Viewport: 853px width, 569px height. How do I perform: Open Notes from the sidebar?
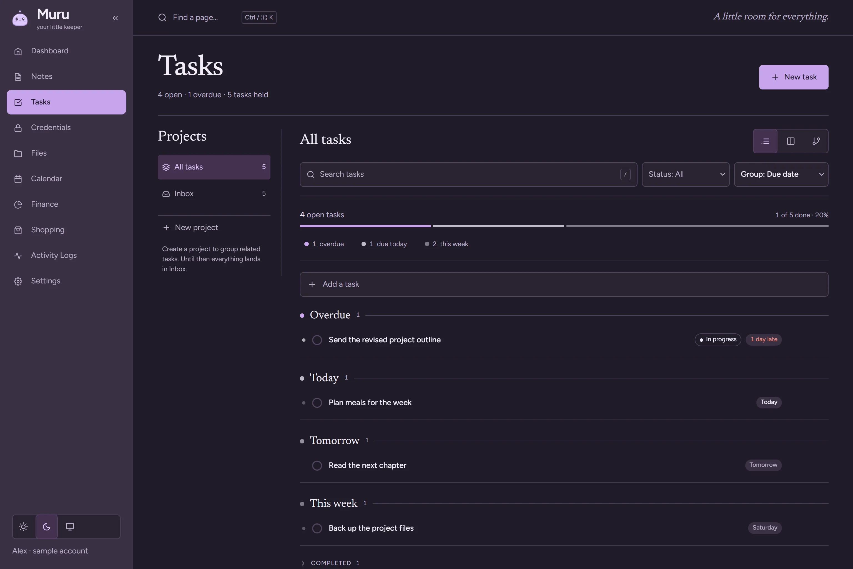coord(66,77)
